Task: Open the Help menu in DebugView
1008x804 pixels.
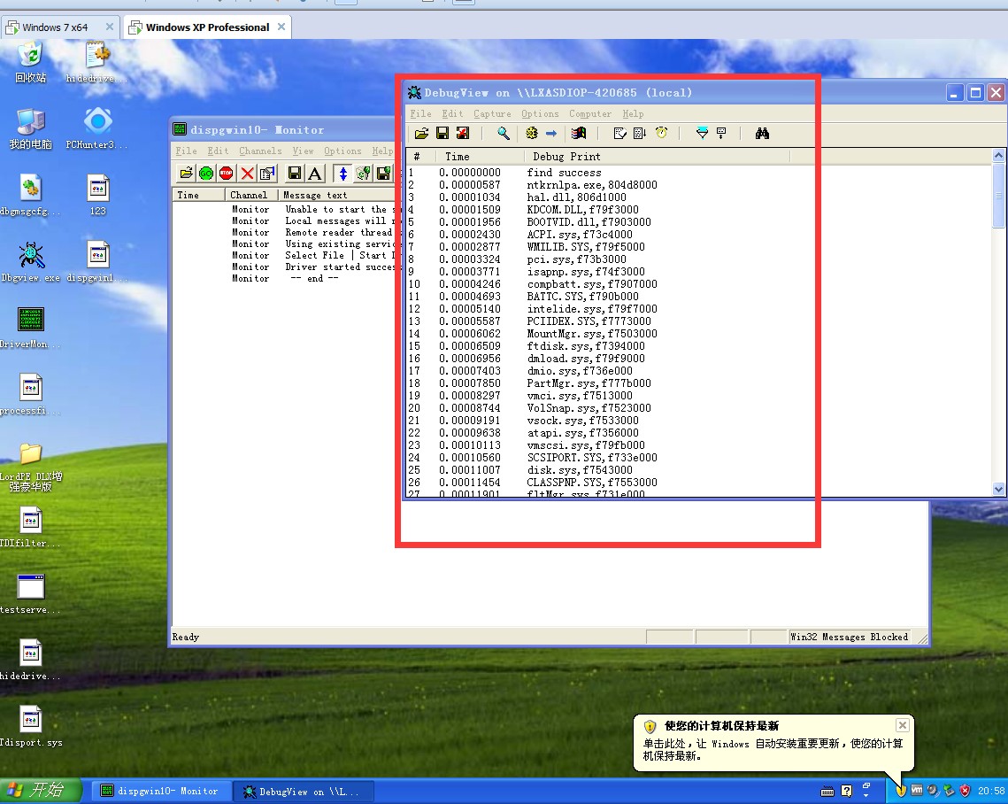Action: pyautogui.click(x=633, y=114)
